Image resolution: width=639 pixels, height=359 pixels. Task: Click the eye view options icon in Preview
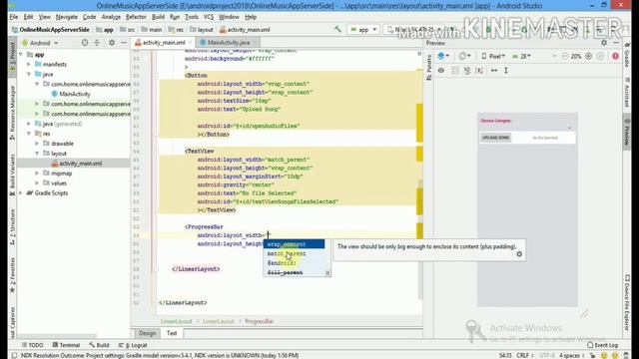pyautogui.click(x=441, y=71)
